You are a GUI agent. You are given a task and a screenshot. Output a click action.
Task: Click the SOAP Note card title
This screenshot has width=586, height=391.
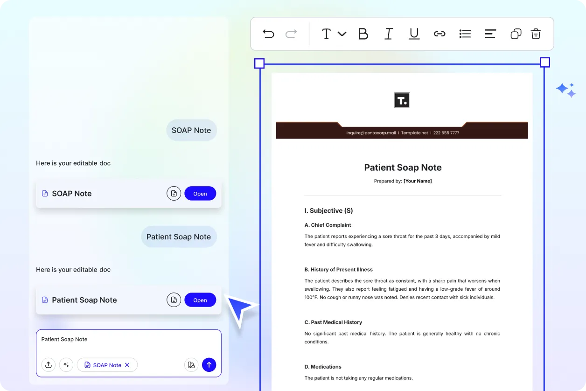point(72,194)
